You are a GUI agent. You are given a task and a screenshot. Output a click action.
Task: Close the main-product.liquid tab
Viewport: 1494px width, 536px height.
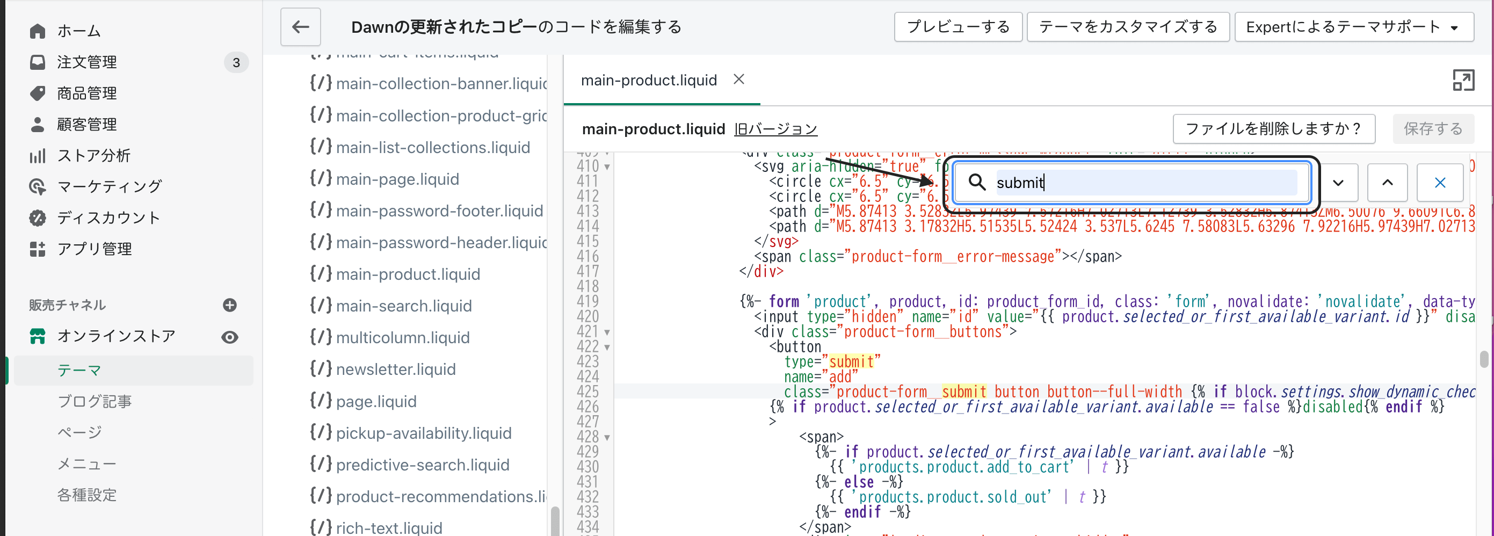coord(738,79)
